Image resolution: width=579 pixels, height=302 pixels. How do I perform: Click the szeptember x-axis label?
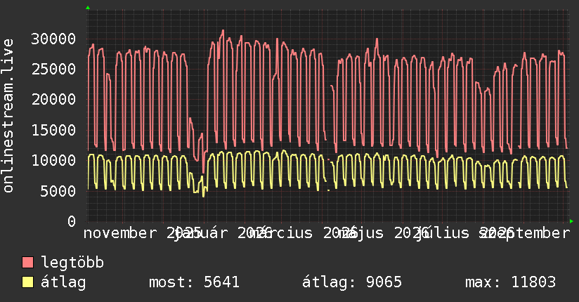[x=524, y=233]
